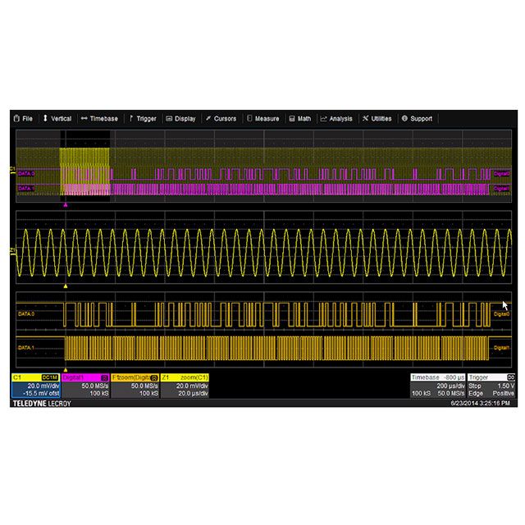The image size is (525, 525).
Task: Click the Utilities wrench icon
Action: [365, 118]
